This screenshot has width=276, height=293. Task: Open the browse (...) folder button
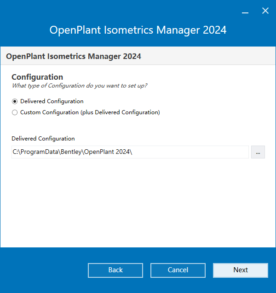coord(258,152)
